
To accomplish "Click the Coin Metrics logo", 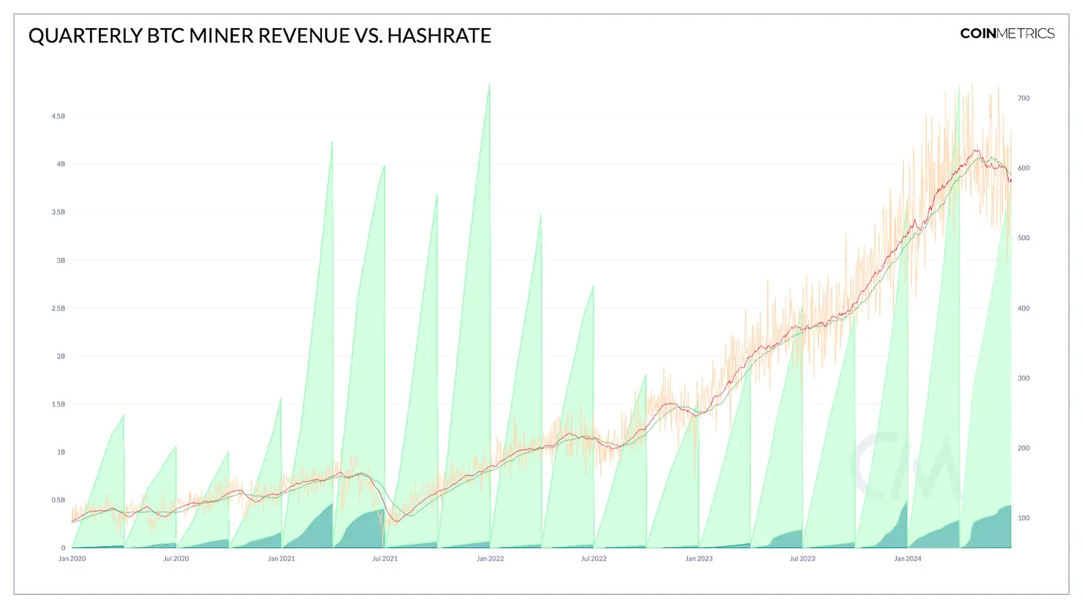I will coord(1007,33).
